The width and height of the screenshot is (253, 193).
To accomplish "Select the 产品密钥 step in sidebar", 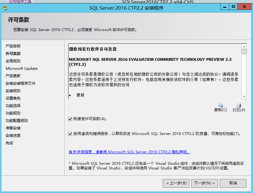I will click(13, 46).
